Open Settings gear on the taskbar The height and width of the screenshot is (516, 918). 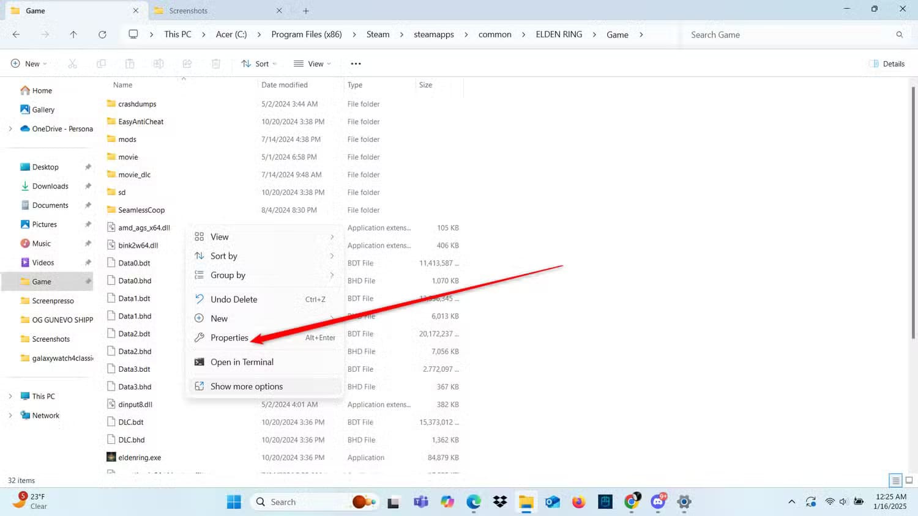pyautogui.click(x=684, y=502)
